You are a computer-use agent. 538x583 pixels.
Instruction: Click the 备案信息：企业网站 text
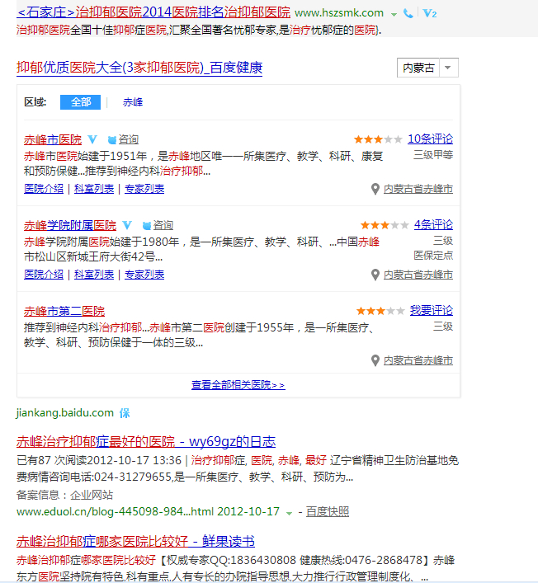click(x=64, y=495)
